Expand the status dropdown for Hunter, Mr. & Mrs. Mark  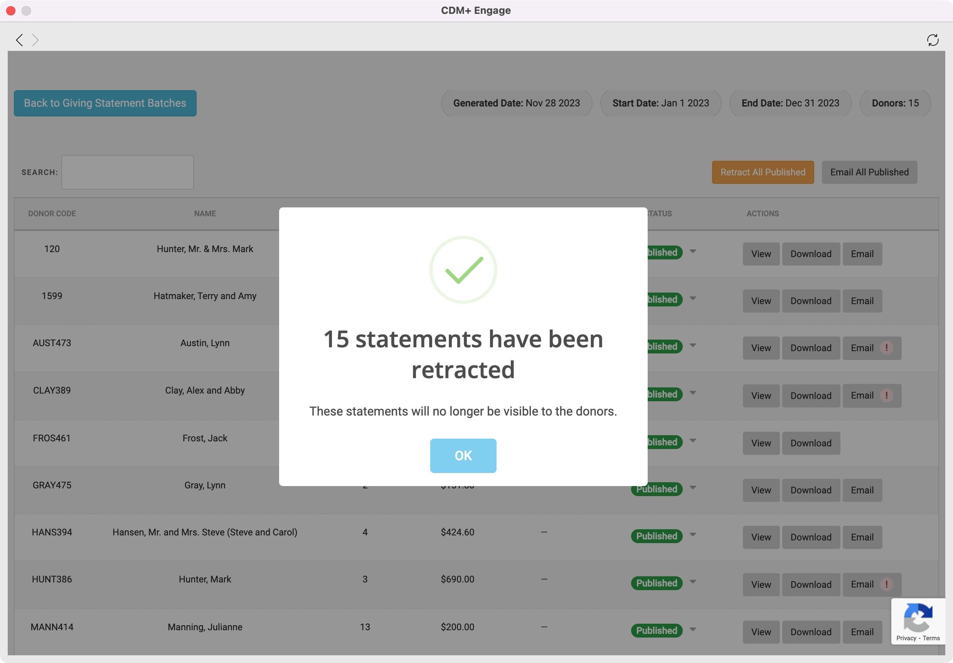[x=693, y=251]
